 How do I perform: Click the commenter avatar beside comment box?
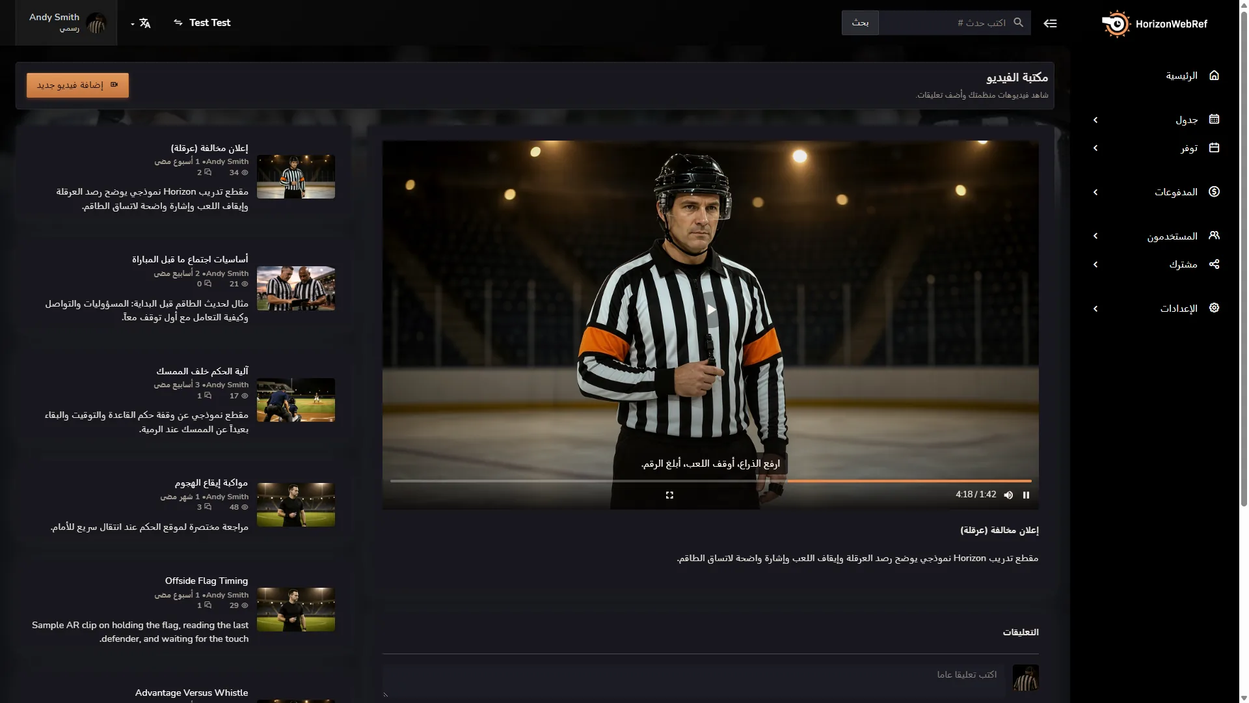point(1026,678)
